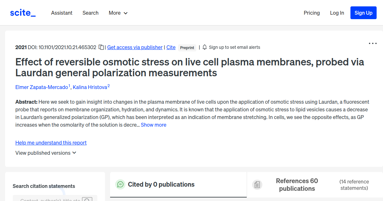Click Get access via publisher

click(135, 47)
